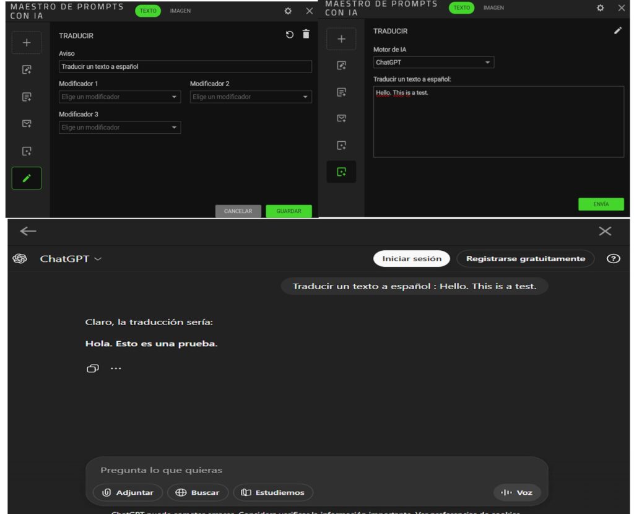Click the reset arrow icon beside the trash
634x514 pixels.
[x=290, y=35]
